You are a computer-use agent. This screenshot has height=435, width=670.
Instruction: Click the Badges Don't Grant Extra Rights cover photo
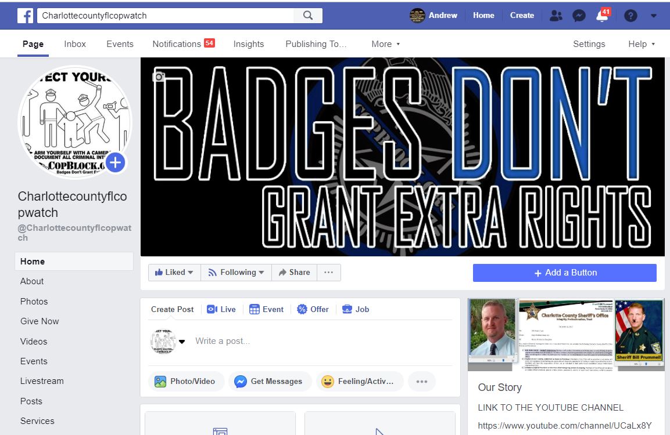tap(403, 157)
